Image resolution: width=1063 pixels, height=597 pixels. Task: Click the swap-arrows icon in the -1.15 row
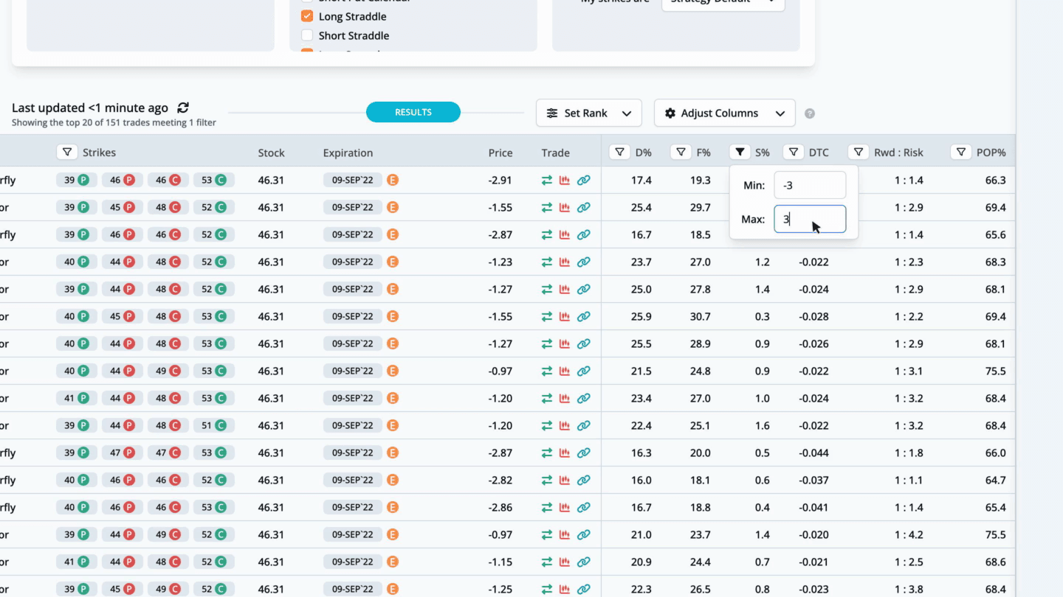pyautogui.click(x=547, y=562)
